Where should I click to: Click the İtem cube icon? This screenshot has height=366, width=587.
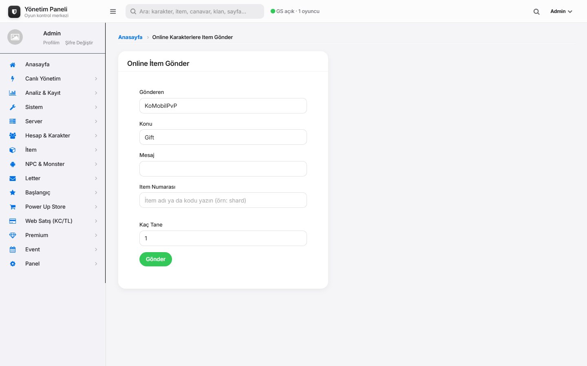pos(13,150)
